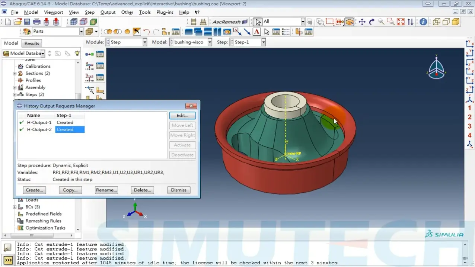Click the Edit button in History Output Requests Manager
The width and height of the screenshot is (475, 267).
point(182,115)
